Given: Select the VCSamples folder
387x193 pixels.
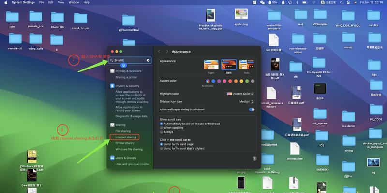Looking at the screenshot, I should (320, 14).
